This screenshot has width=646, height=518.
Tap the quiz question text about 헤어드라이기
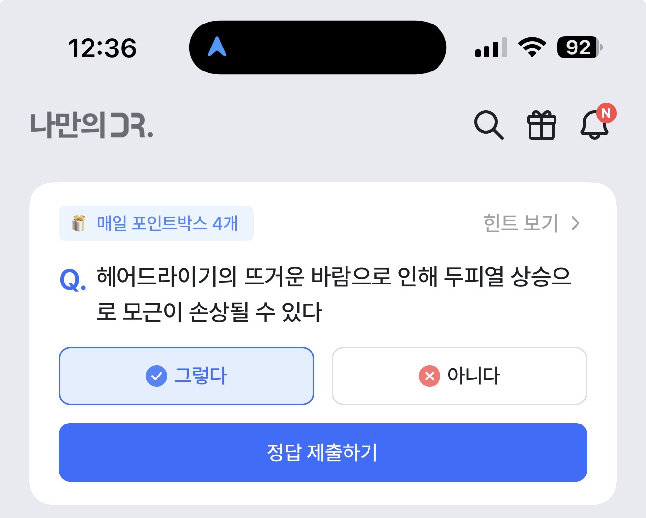[x=334, y=294]
